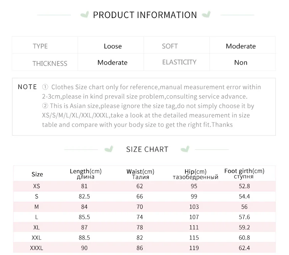Click the ELASTICITY label cell
The image size is (289, 255).
tap(176, 62)
